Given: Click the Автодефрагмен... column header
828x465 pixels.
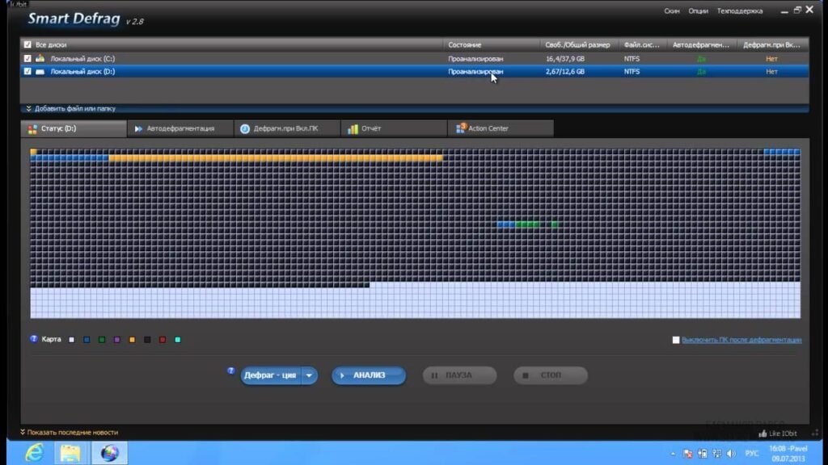Looking at the screenshot, I should click(701, 45).
